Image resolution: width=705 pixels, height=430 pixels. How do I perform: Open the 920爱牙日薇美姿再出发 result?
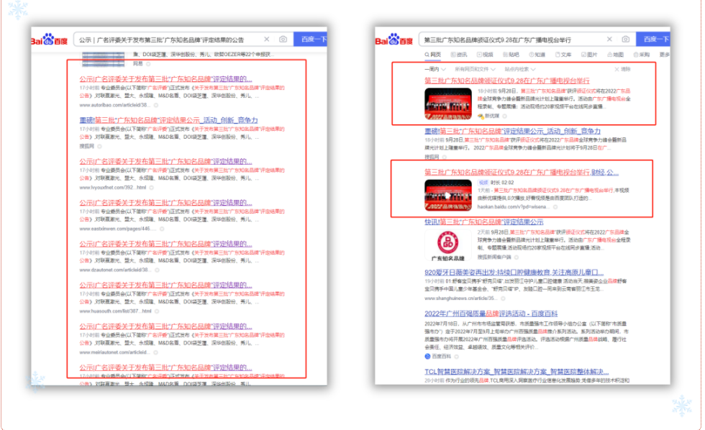tap(514, 273)
